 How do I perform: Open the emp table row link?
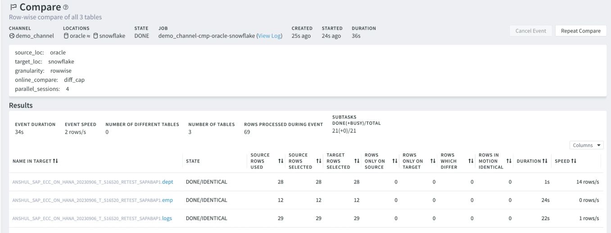(167, 200)
